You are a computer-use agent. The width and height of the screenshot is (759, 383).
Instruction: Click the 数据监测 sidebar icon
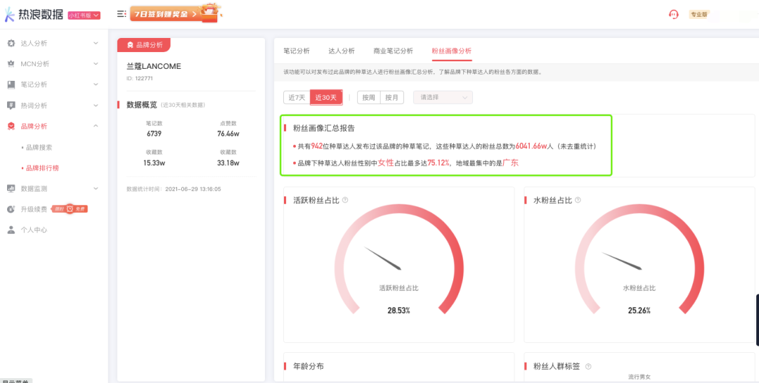[11, 188]
